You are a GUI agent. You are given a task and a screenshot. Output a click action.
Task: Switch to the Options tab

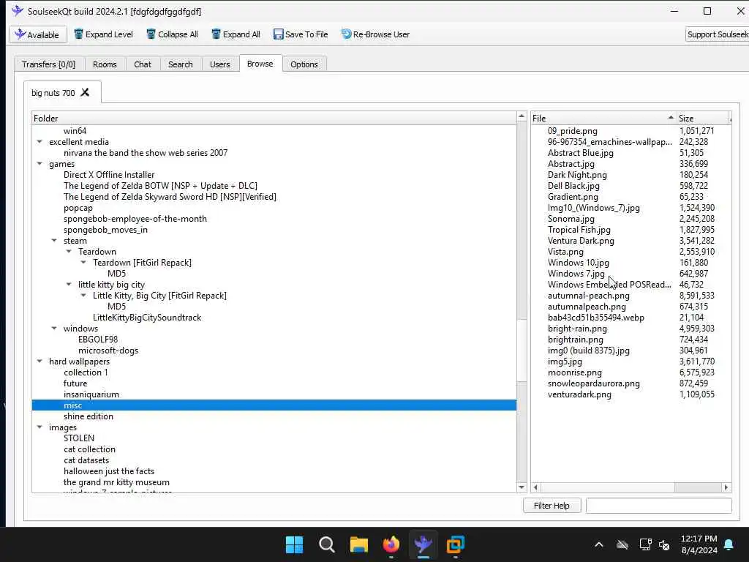(304, 64)
